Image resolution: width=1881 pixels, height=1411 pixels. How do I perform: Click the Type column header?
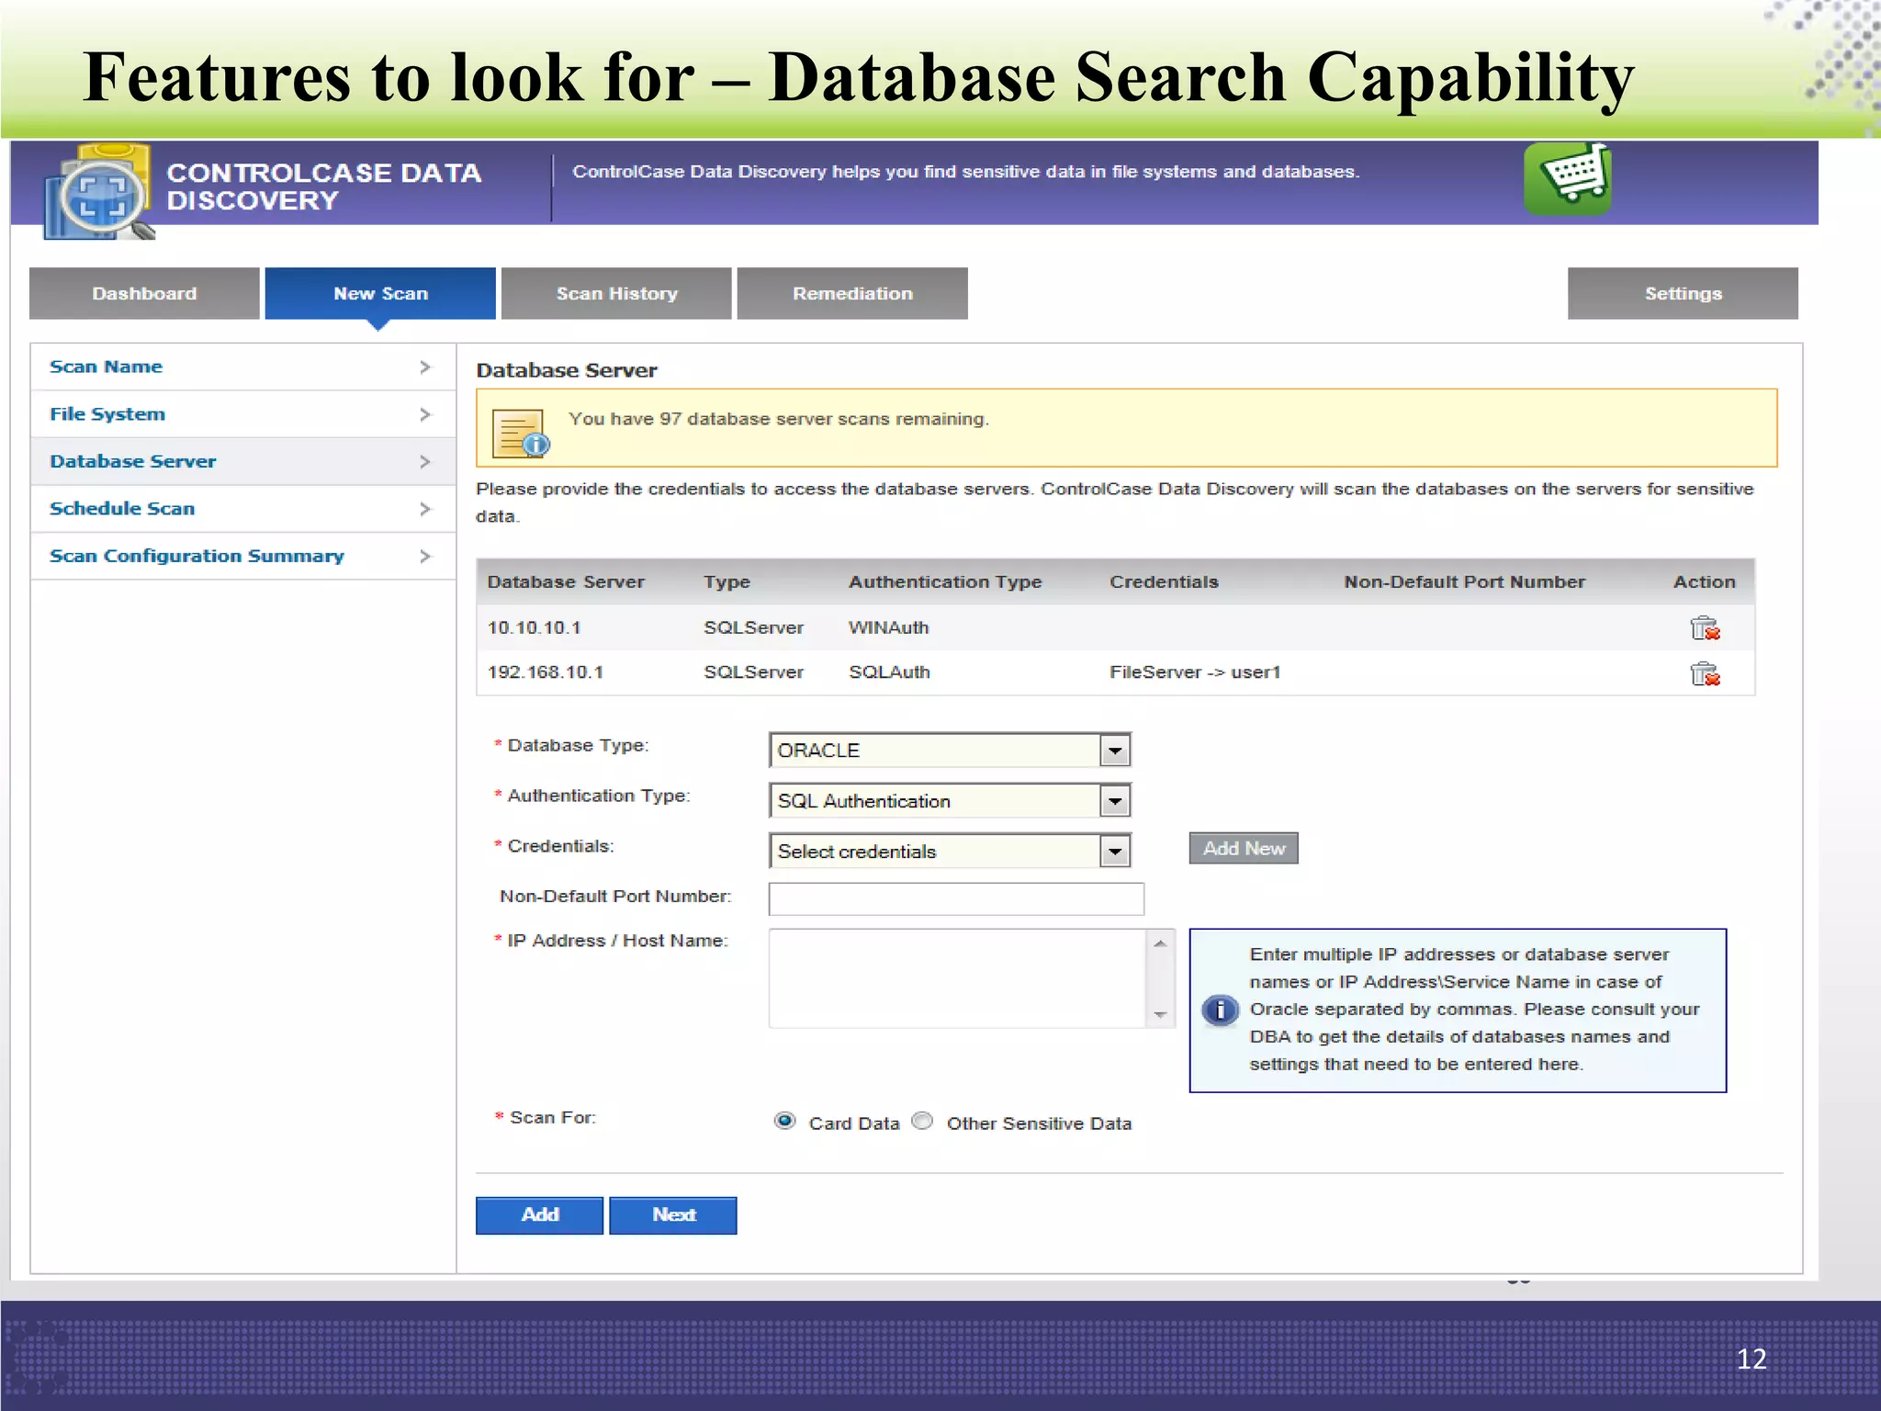coord(726,581)
